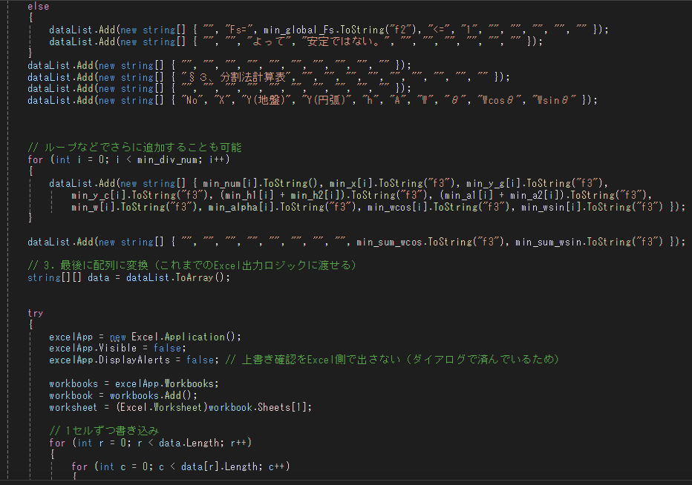The image size is (692, 485).
Task: Click min_sum_wsin variable
Action: (x=548, y=242)
